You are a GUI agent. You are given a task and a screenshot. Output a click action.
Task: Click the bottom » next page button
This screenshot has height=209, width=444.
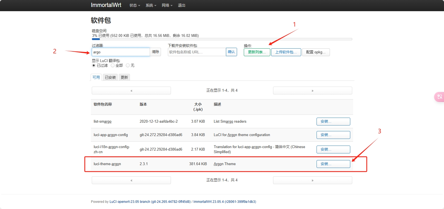click(x=312, y=180)
